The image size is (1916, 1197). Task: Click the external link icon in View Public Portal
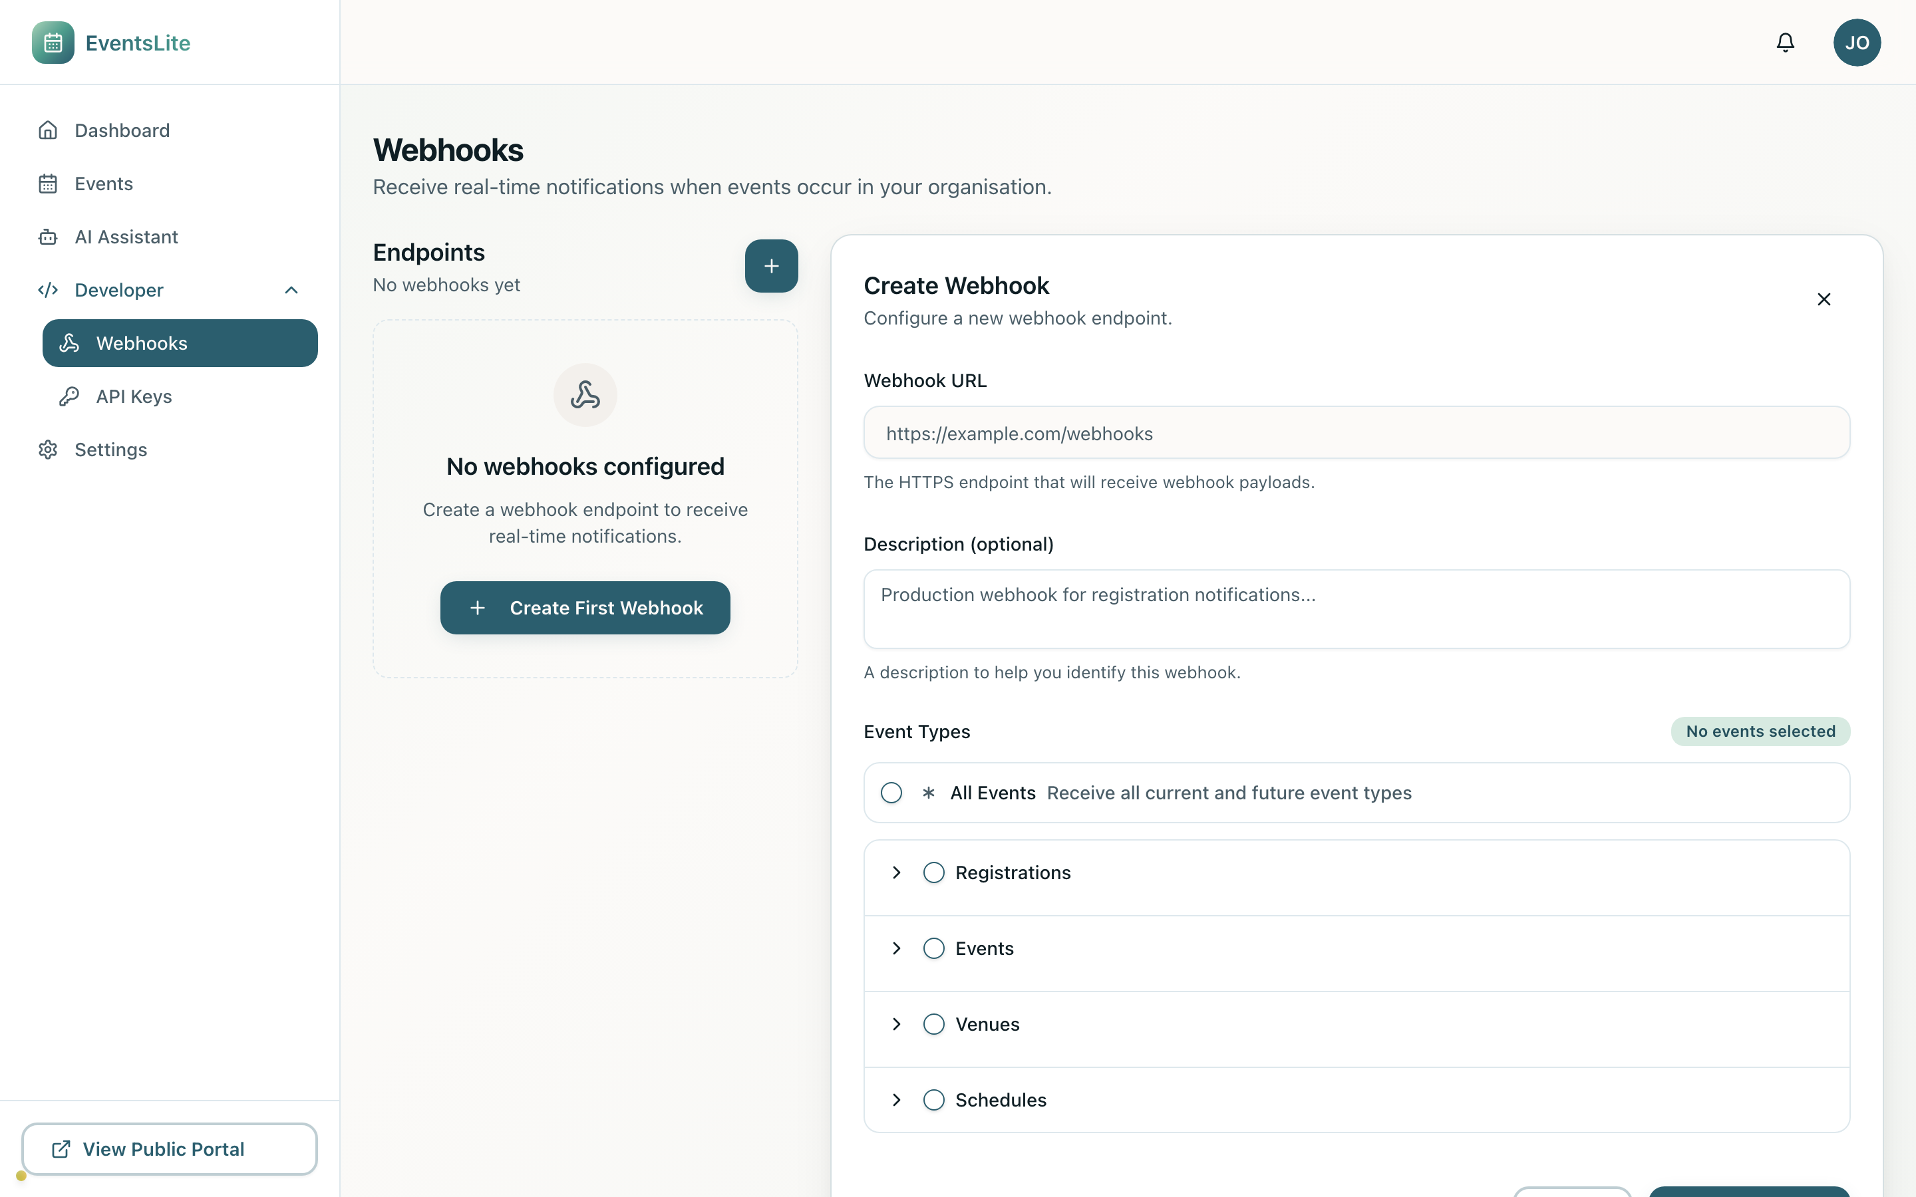[x=61, y=1150]
